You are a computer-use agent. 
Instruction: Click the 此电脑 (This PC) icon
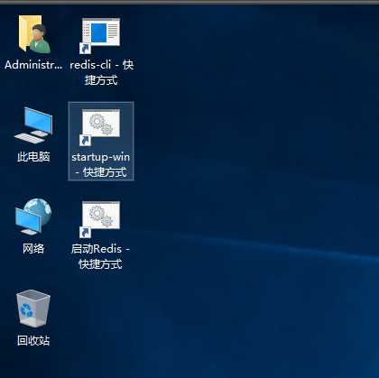(x=33, y=125)
